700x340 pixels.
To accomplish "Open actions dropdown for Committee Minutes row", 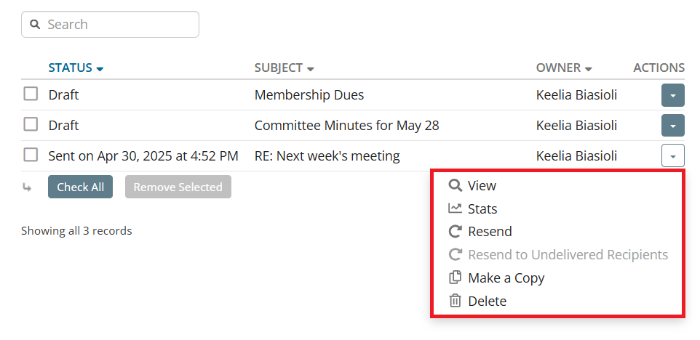I will click(672, 126).
